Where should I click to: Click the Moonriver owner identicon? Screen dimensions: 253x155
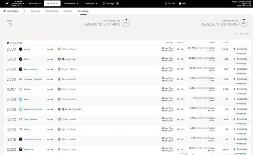click(59, 150)
